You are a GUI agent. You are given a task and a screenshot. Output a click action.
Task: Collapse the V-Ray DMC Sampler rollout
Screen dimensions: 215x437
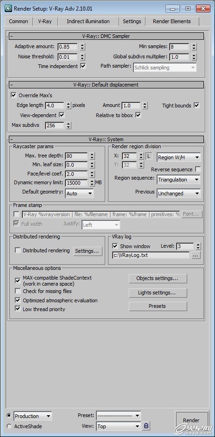(106, 36)
